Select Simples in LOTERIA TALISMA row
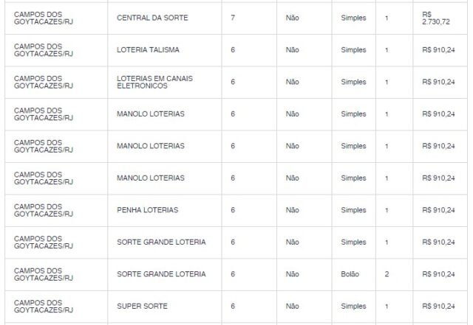The image size is (473, 325). pyautogui.click(x=353, y=50)
